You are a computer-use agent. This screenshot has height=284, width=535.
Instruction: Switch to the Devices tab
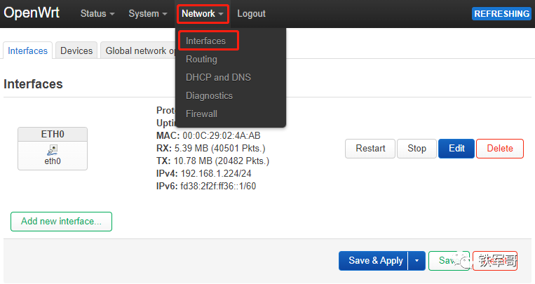coord(76,50)
